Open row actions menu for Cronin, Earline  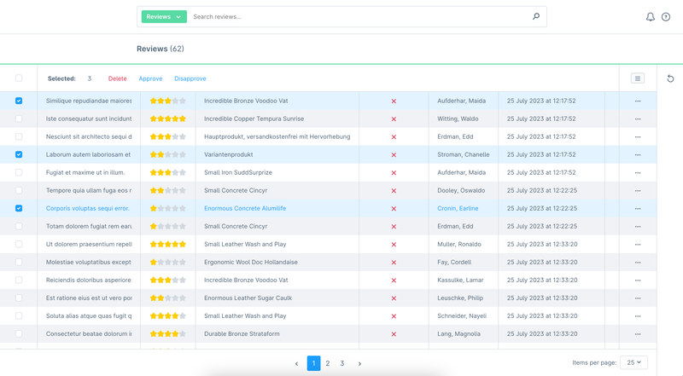(x=637, y=209)
